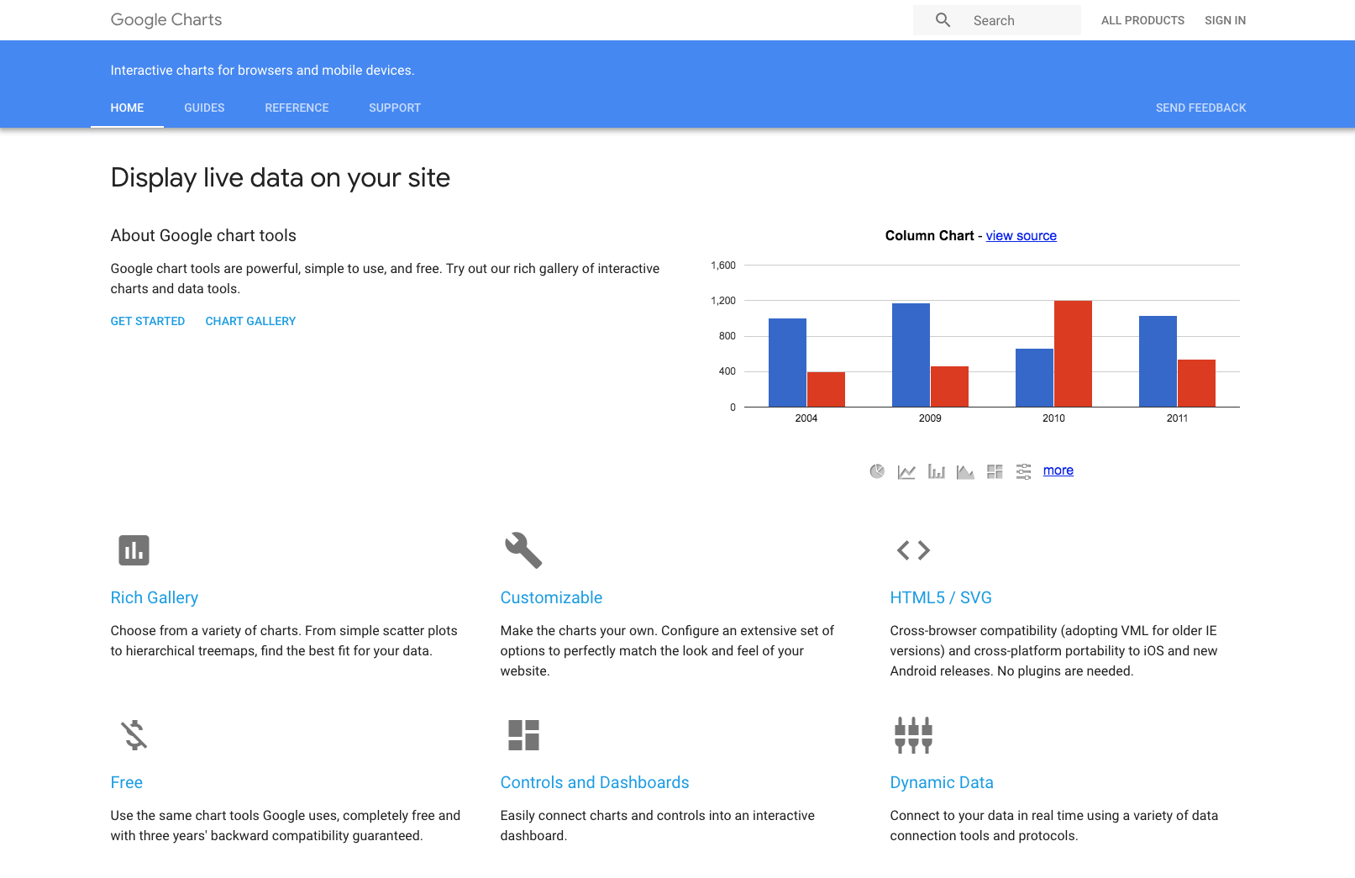Screen dimensions: 1355x878
Task: Click the red 2010 column bar
Action: coord(1073,354)
